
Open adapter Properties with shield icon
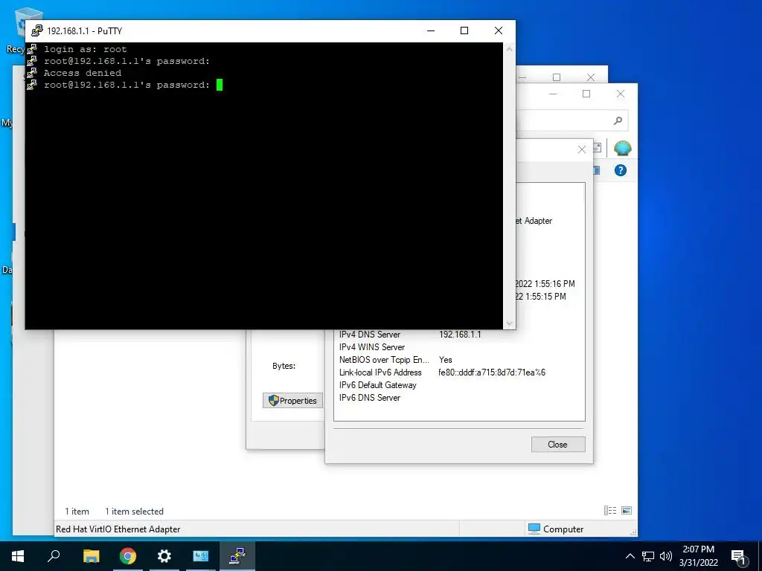[292, 401]
